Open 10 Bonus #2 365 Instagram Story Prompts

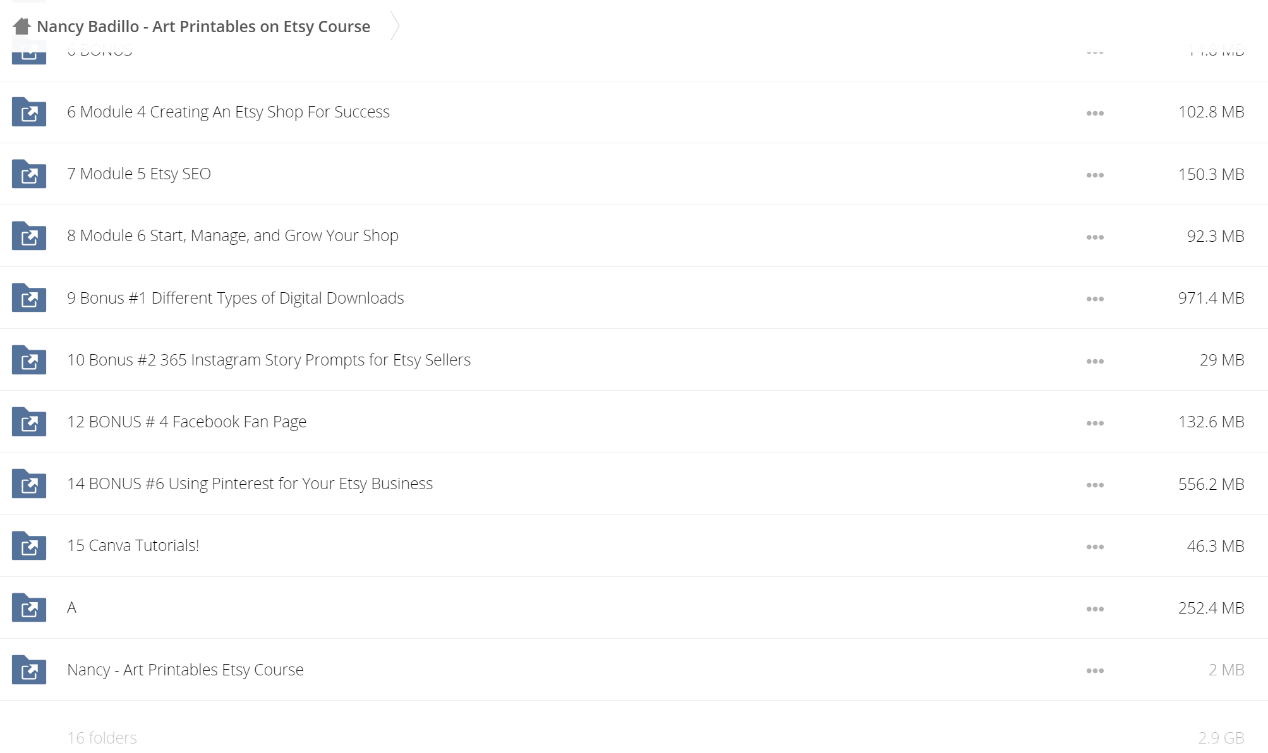point(269,360)
